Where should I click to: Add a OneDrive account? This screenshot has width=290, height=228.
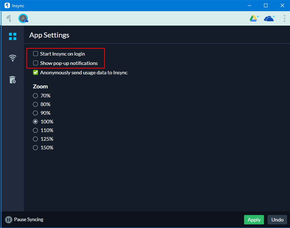pos(269,18)
